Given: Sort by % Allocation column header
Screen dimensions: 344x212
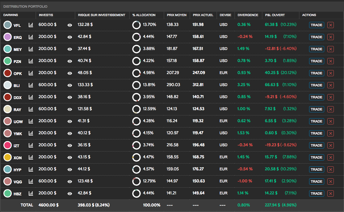Looking at the screenshot, I should click(144, 15).
